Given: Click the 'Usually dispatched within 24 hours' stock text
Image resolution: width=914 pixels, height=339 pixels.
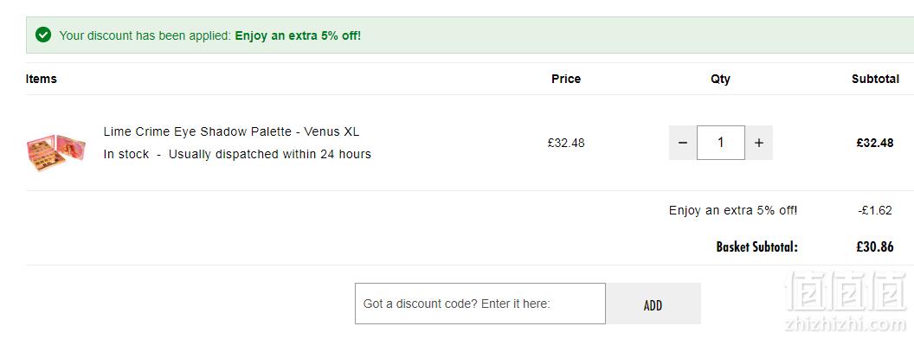Looking at the screenshot, I should click(270, 154).
